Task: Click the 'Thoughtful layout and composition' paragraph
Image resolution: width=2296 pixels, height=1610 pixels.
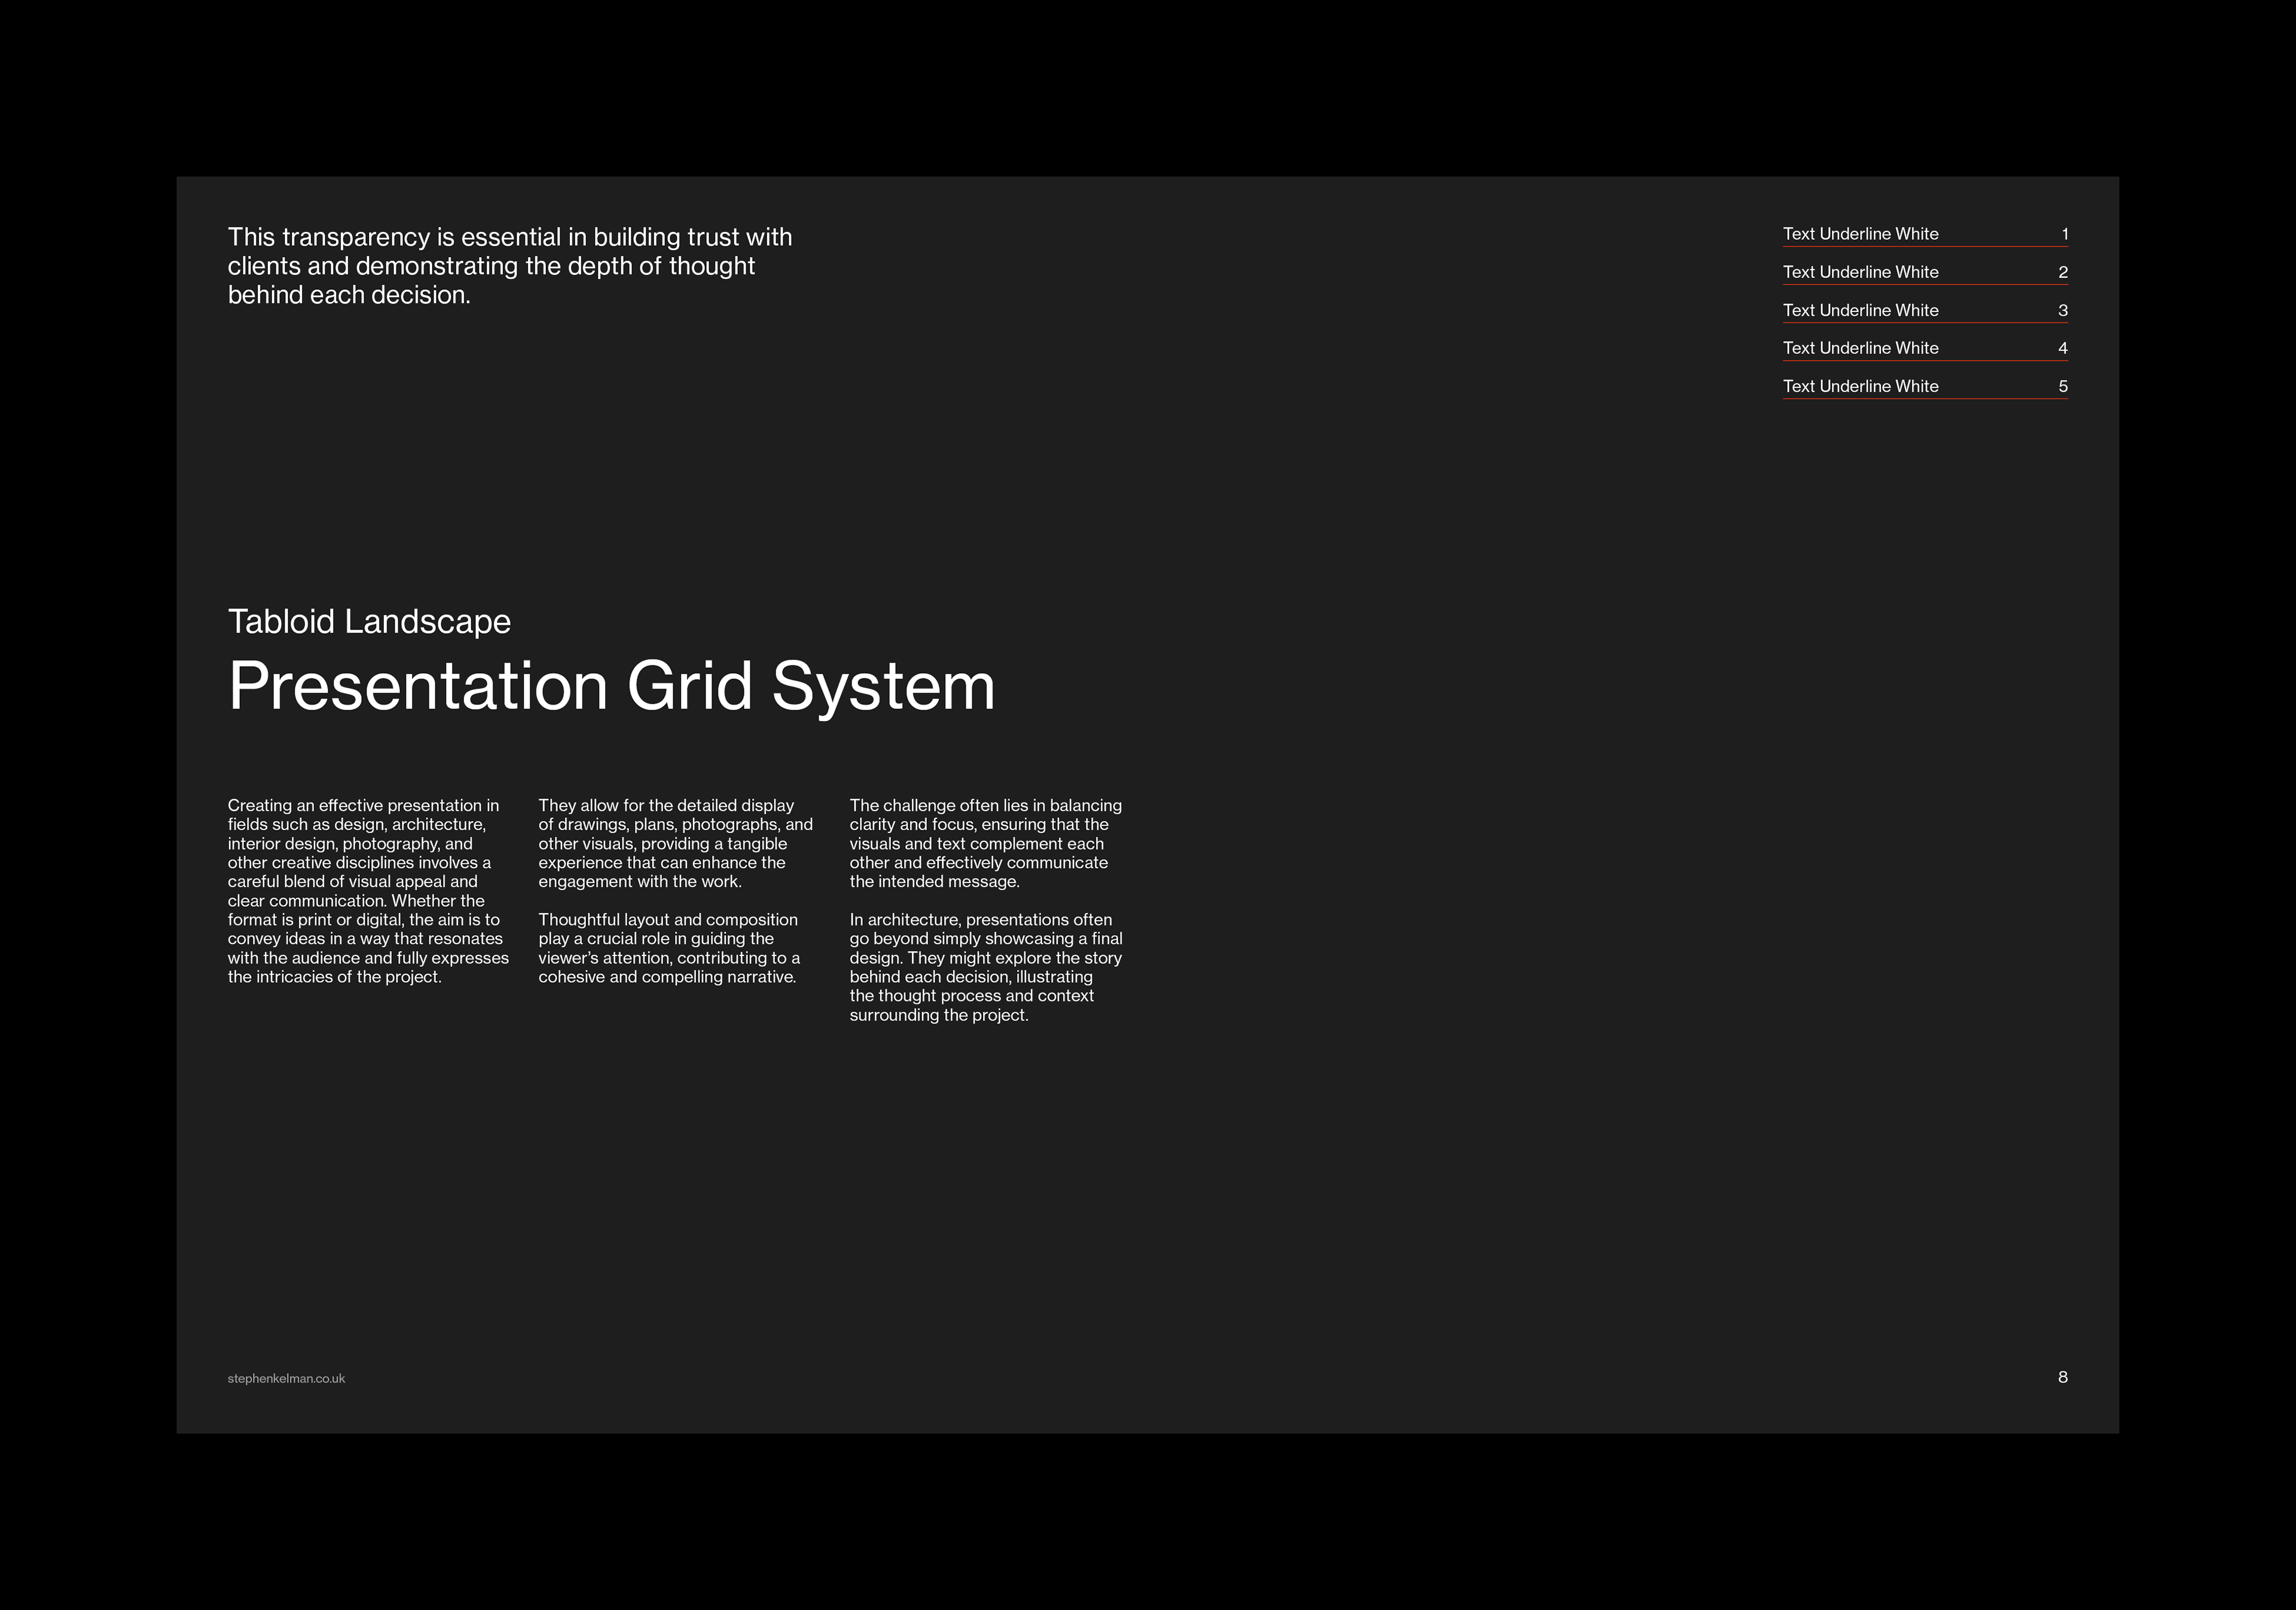Action: [x=668, y=948]
